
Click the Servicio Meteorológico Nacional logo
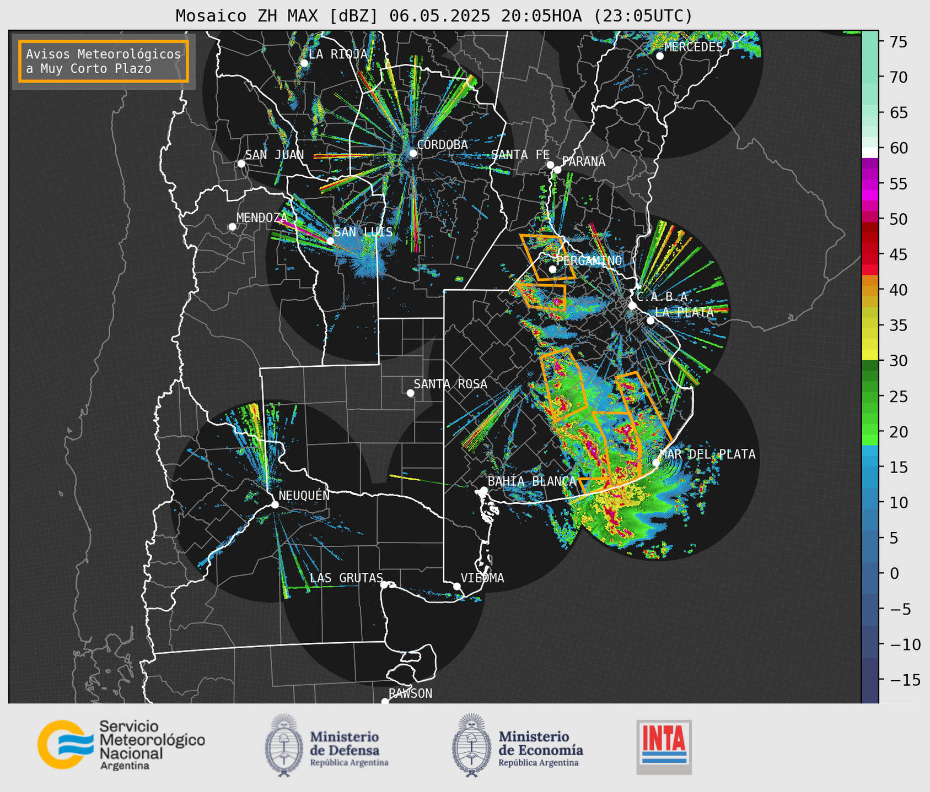click(x=121, y=745)
